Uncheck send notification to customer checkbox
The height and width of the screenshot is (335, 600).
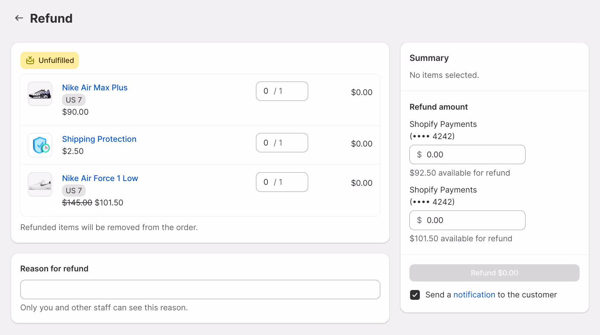click(x=415, y=295)
